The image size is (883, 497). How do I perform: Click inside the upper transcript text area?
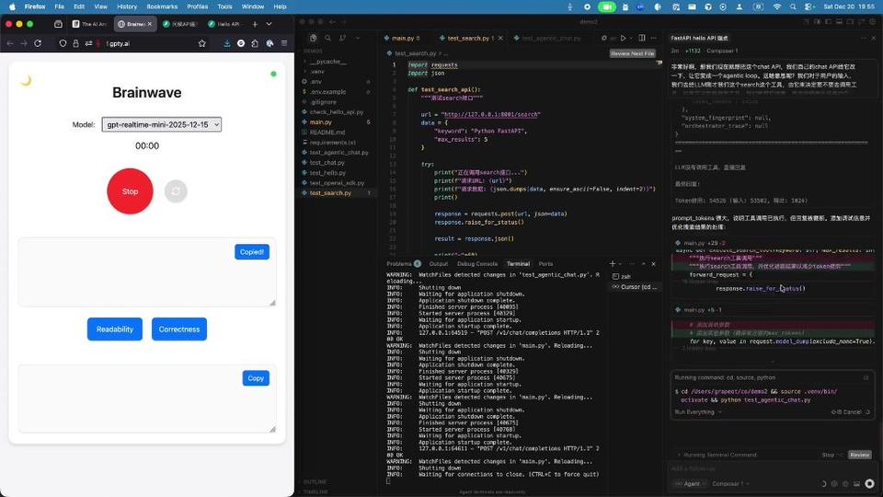coord(147,272)
